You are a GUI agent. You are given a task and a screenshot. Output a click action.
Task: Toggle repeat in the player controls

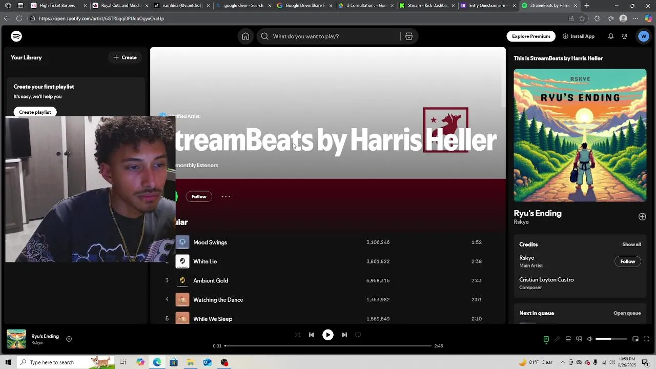(x=358, y=335)
